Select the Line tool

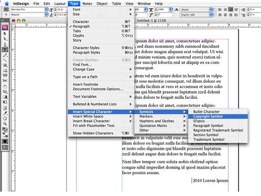[5, 60]
